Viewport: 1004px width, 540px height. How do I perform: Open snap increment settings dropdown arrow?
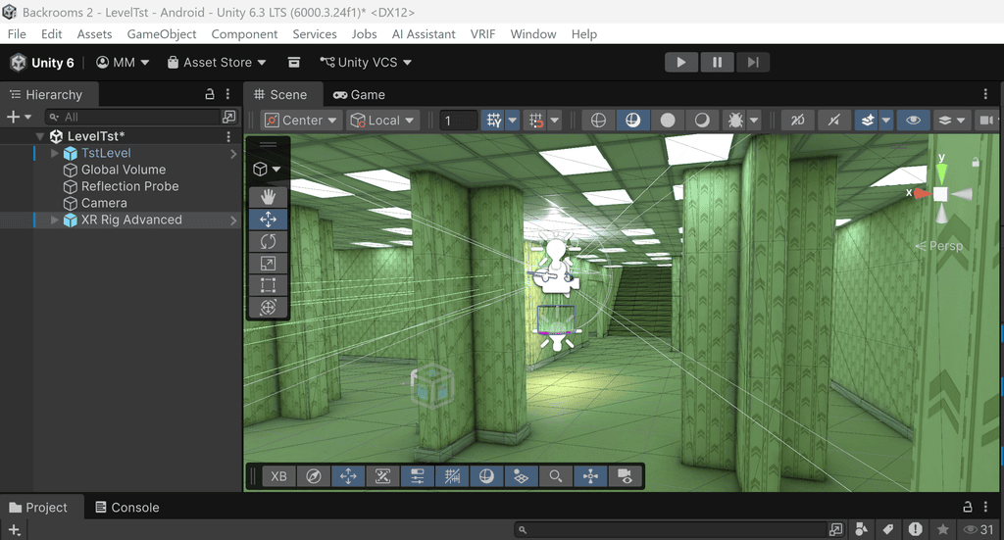click(555, 121)
